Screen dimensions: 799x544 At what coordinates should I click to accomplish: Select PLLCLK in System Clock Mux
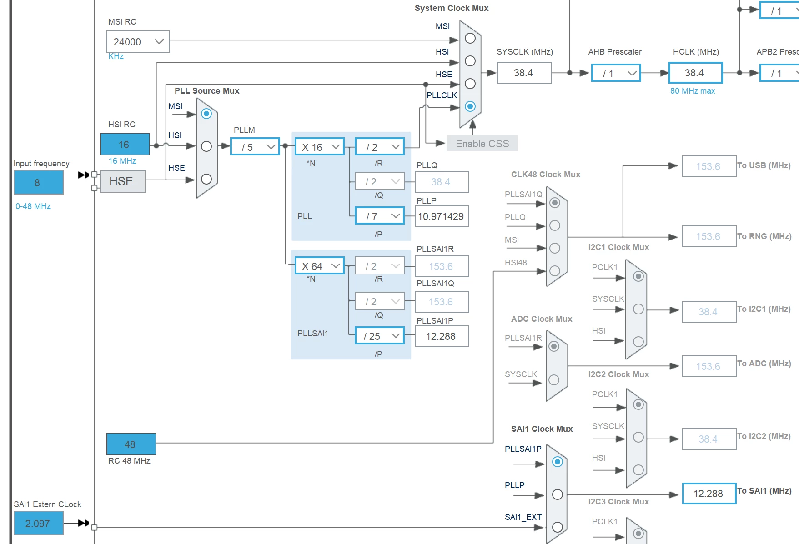470,106
